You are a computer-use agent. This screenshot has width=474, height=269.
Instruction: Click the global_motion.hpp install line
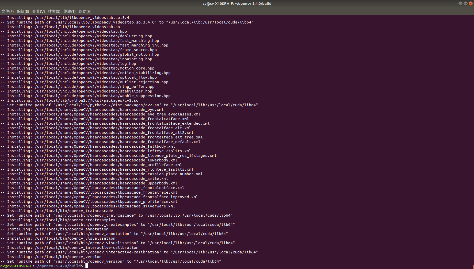click(80, 54)
